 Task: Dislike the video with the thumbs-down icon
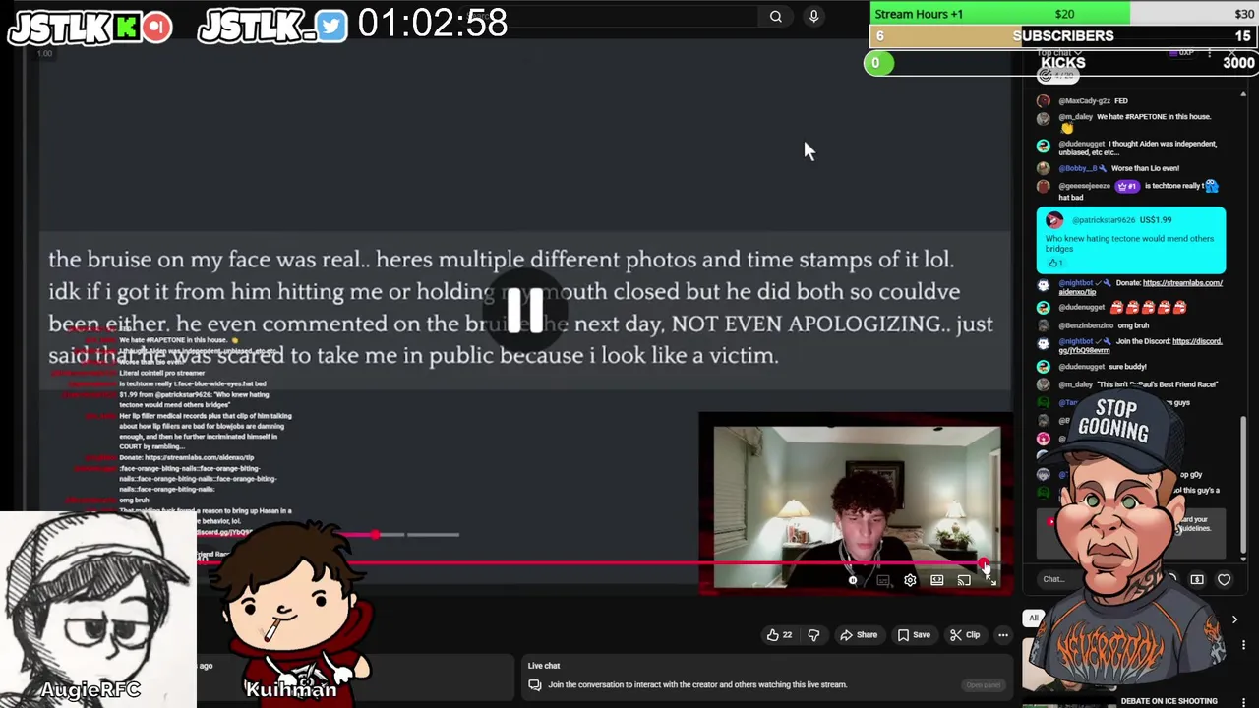(813, 635)
